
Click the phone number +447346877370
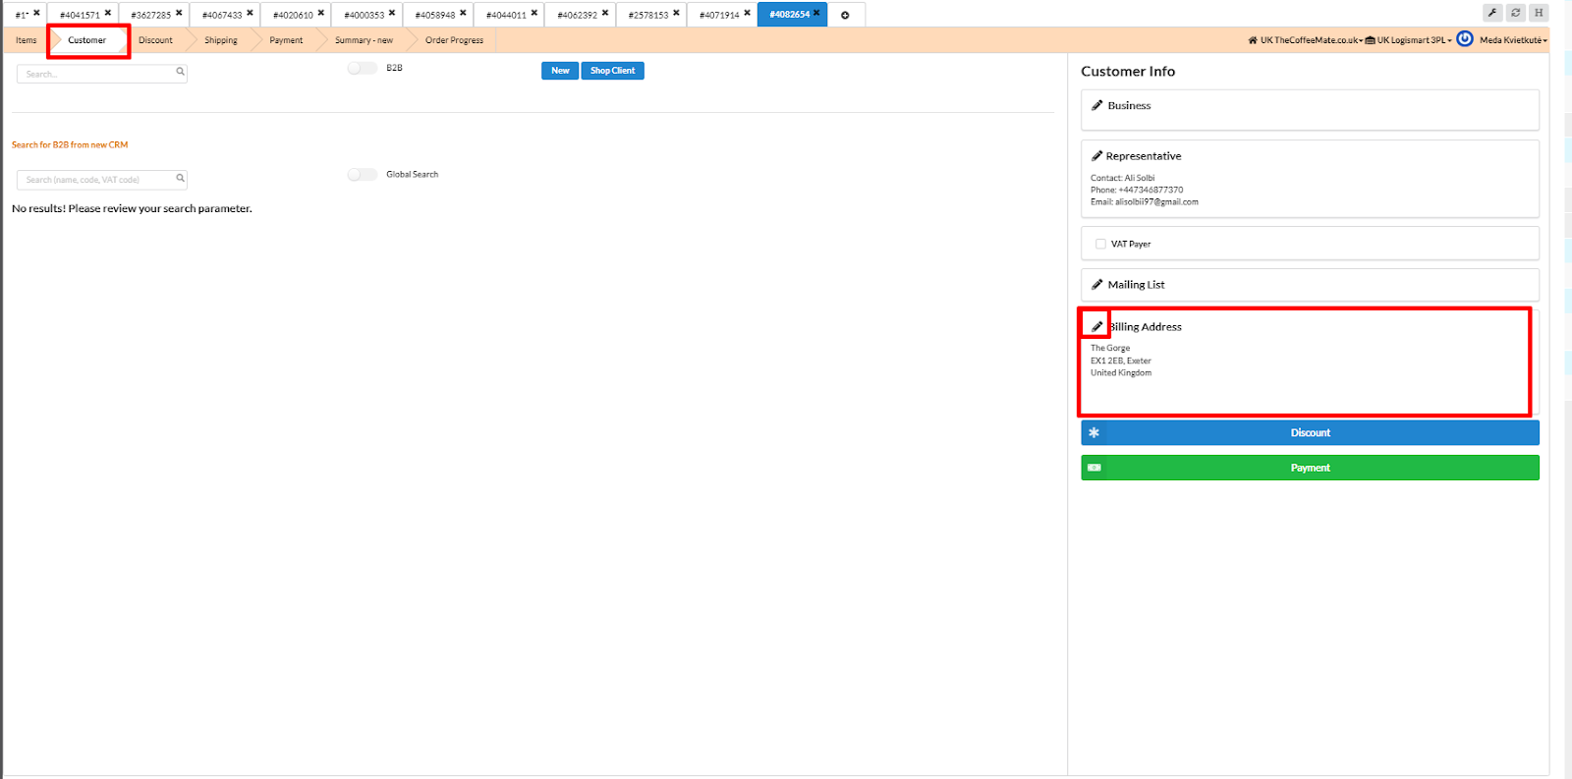1151,190
